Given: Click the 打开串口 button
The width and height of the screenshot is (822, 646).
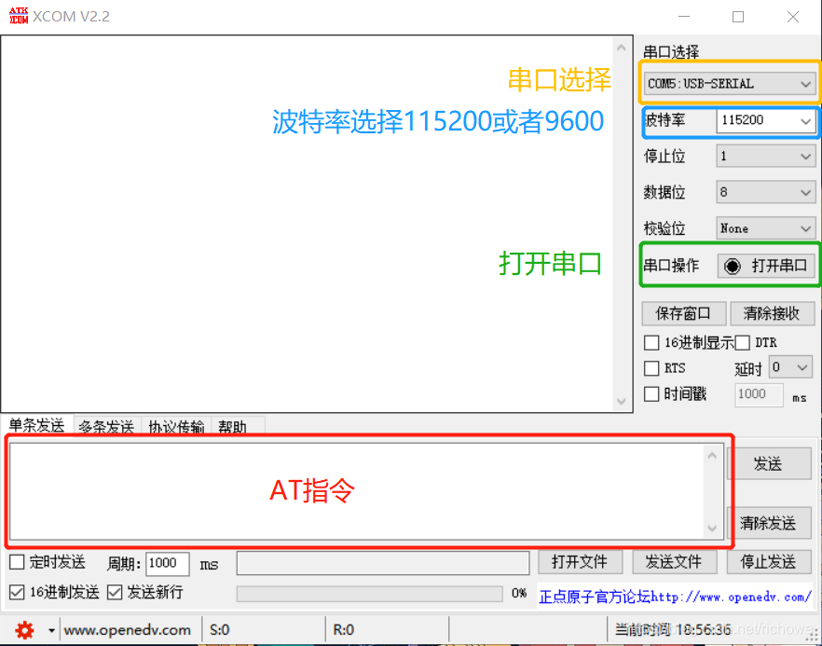Looking at the screenshot, I should click(x=766, y=266).
